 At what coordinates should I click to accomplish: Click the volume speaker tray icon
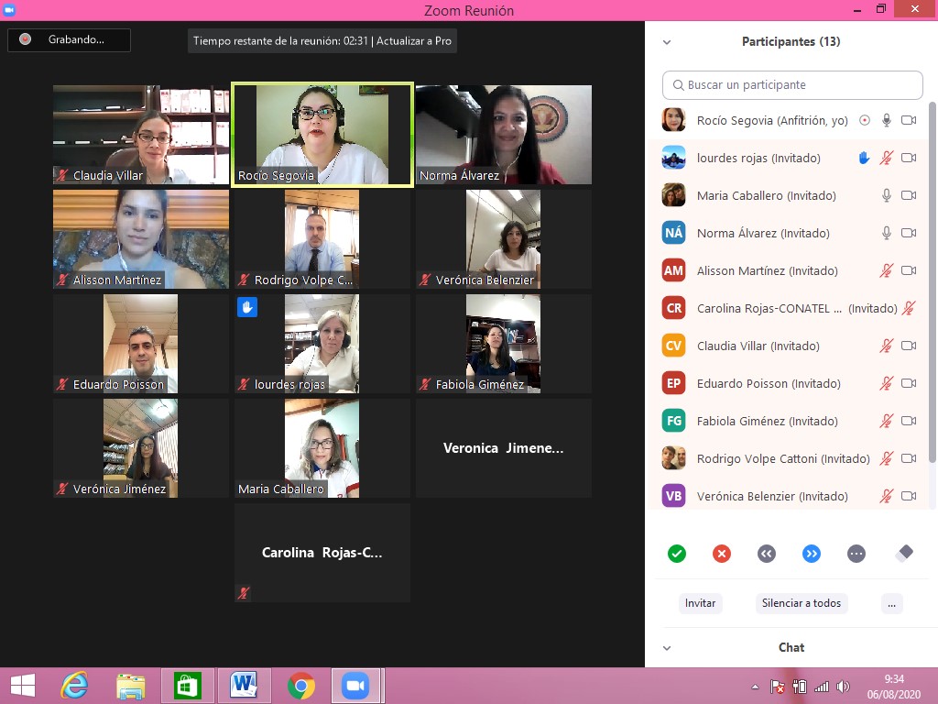click(844, 687)
